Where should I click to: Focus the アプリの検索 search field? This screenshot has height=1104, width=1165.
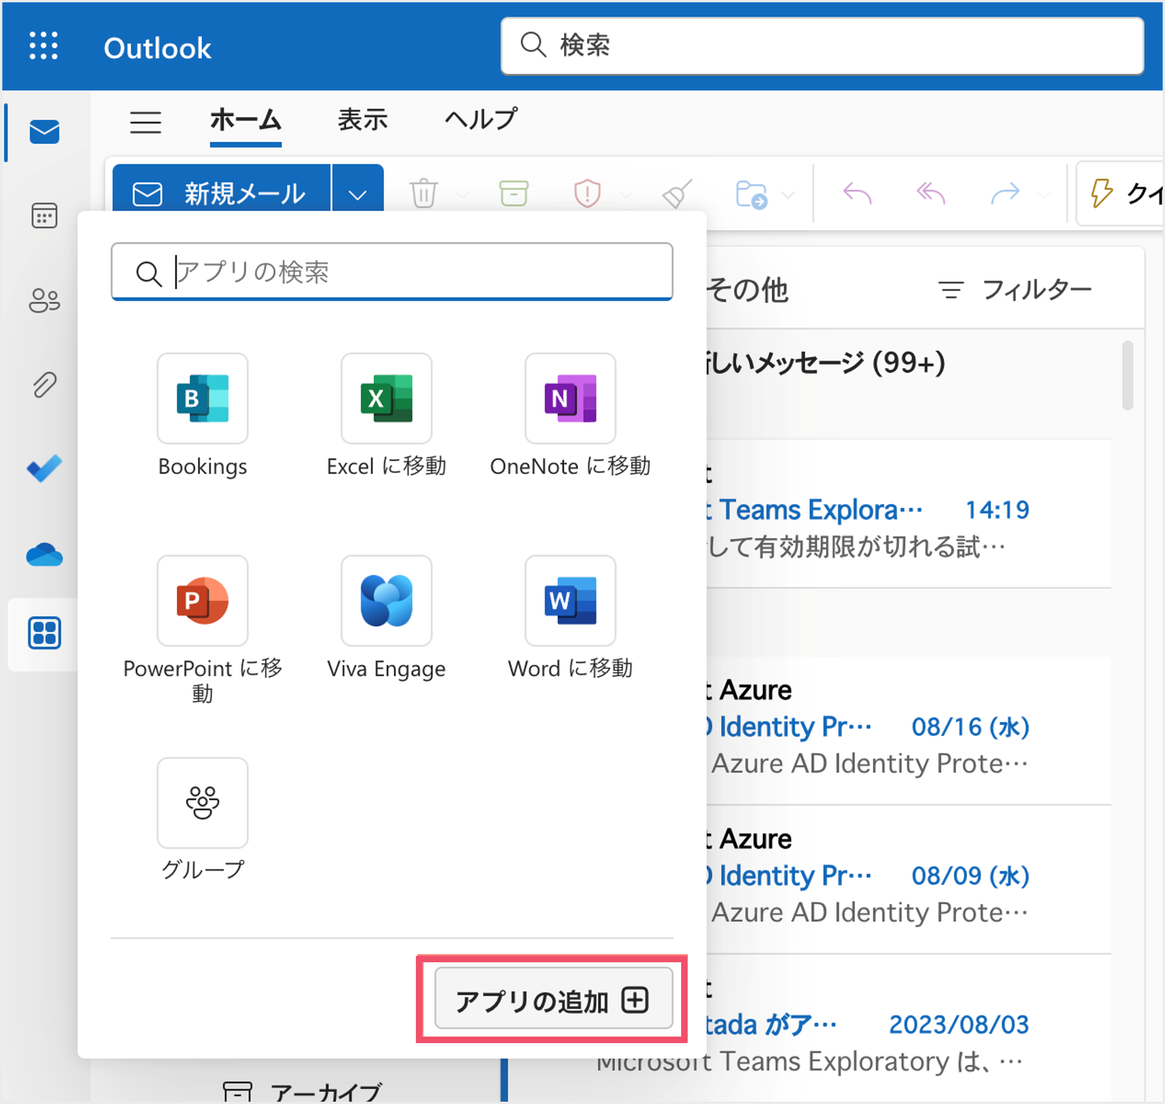coord(391,272)
